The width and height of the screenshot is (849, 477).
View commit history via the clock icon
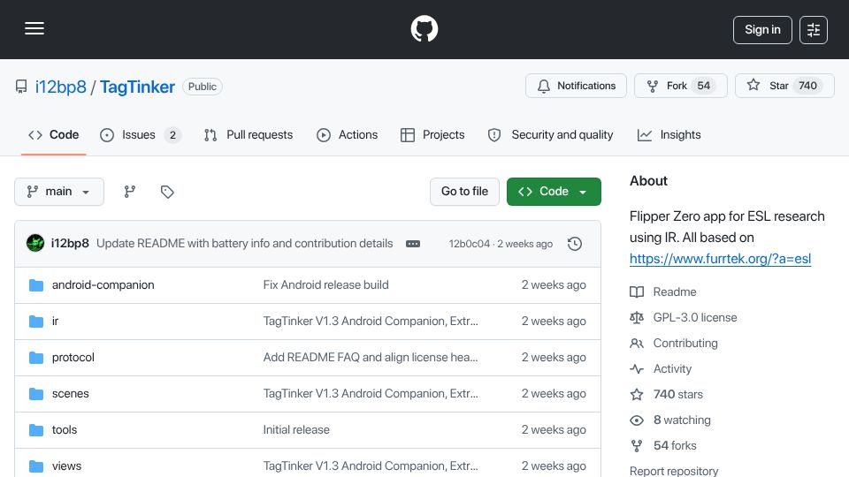click(575, 244)
